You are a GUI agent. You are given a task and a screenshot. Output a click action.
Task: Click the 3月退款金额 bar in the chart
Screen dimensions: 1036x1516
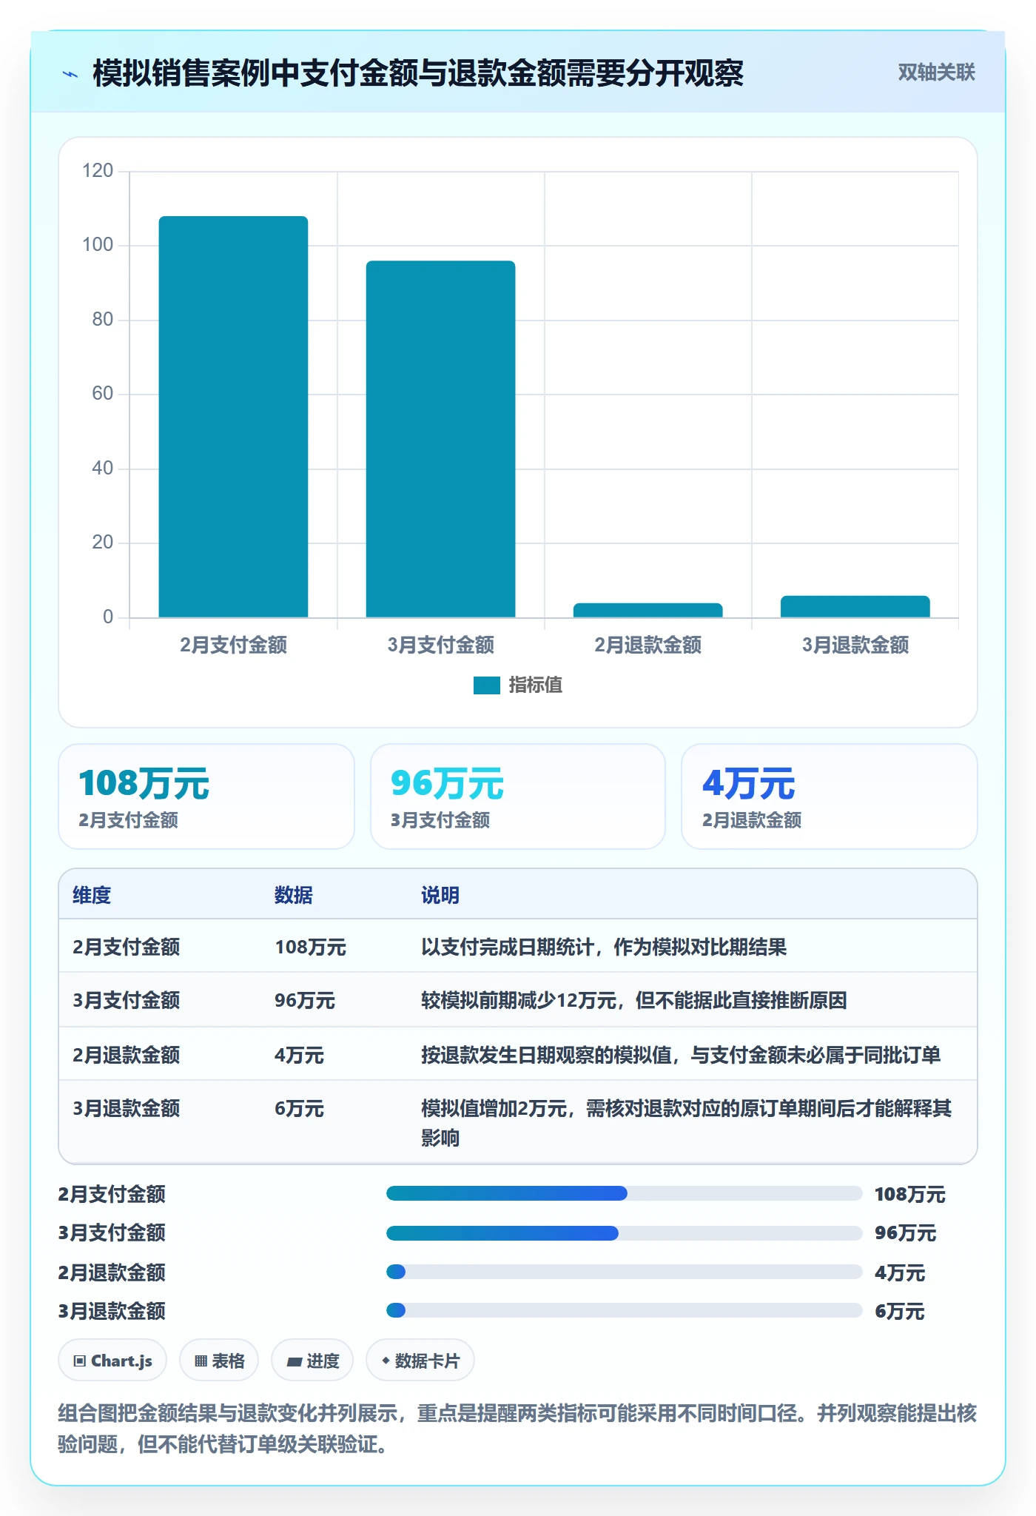(855, 606)
